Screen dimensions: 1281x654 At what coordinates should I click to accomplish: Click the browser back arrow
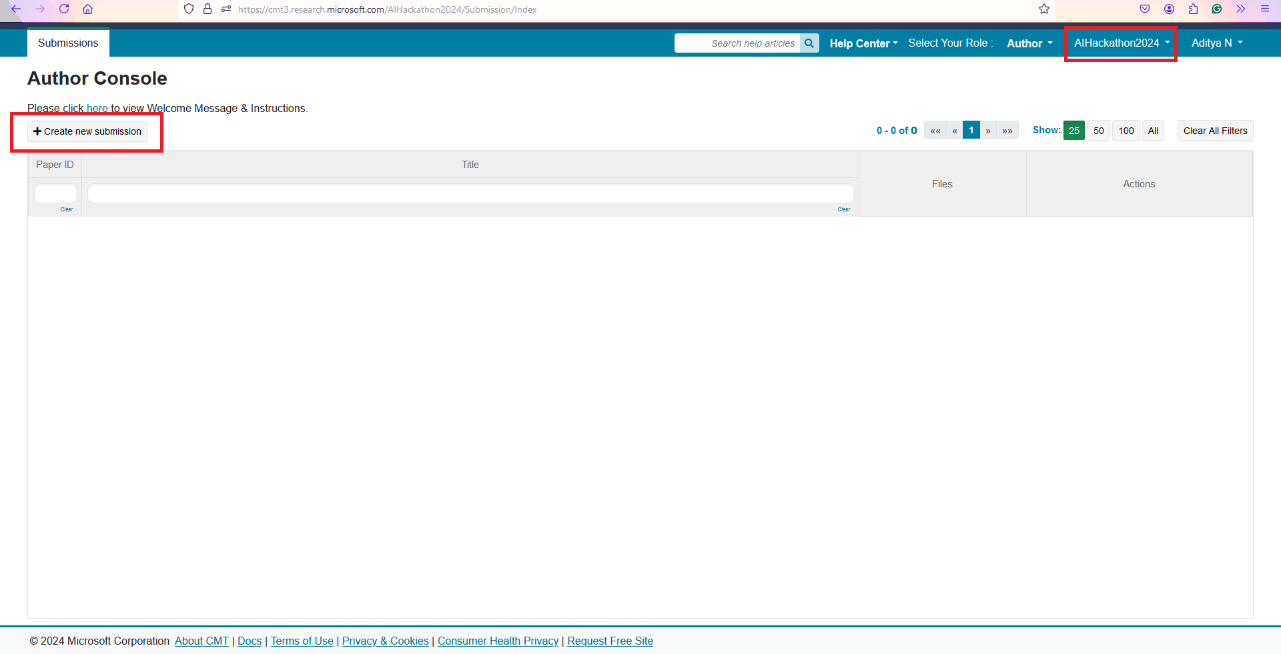[16, 9]
